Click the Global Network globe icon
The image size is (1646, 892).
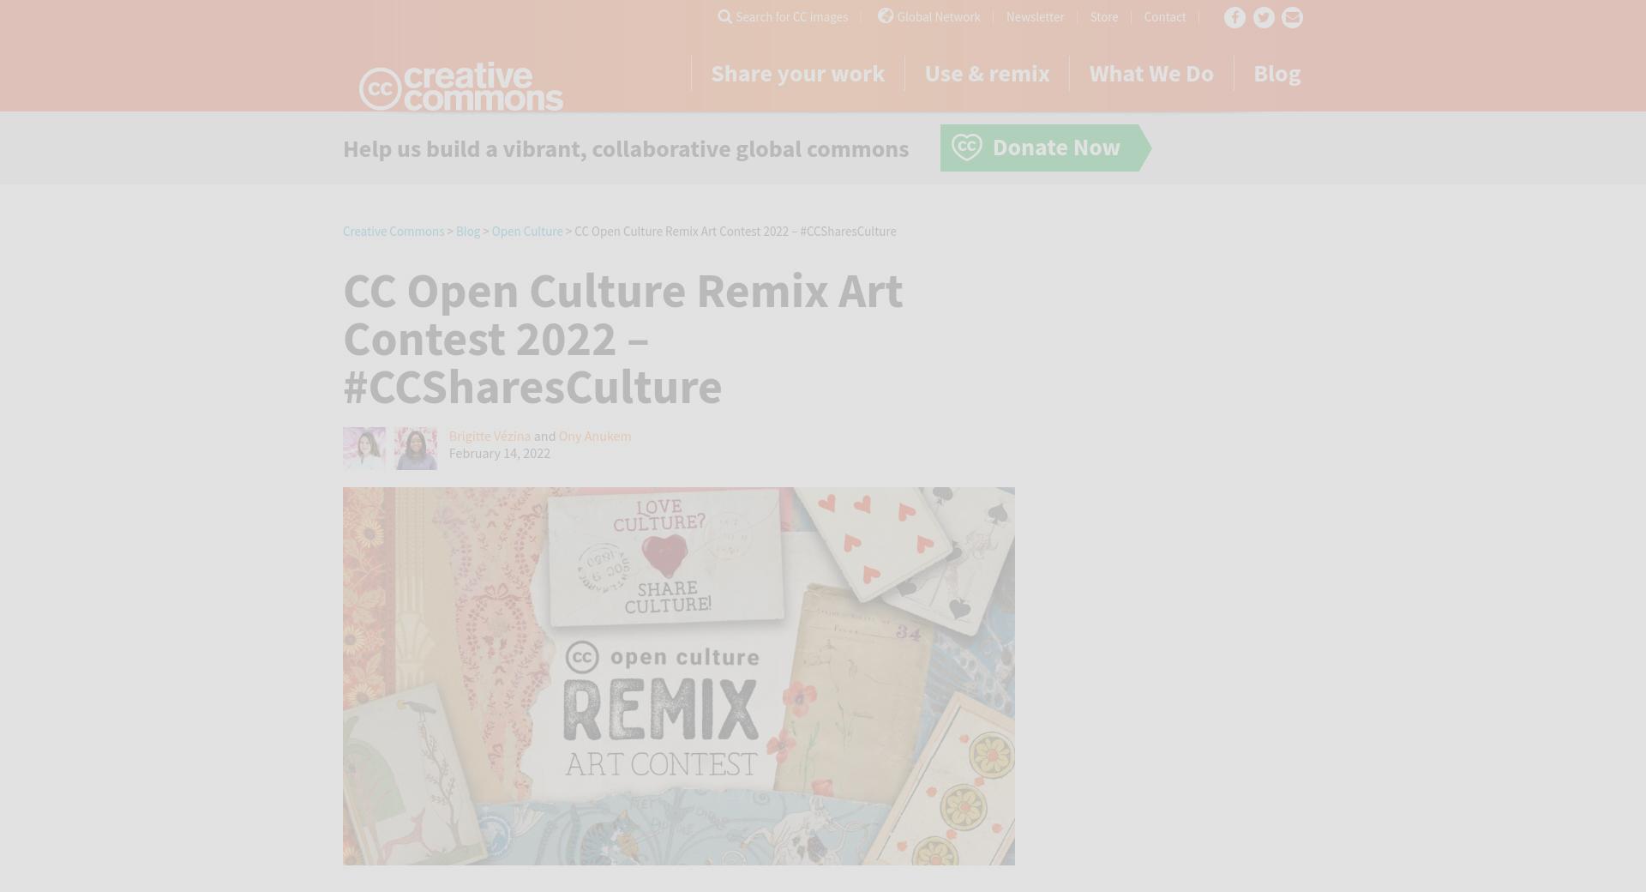pos(886,15)
